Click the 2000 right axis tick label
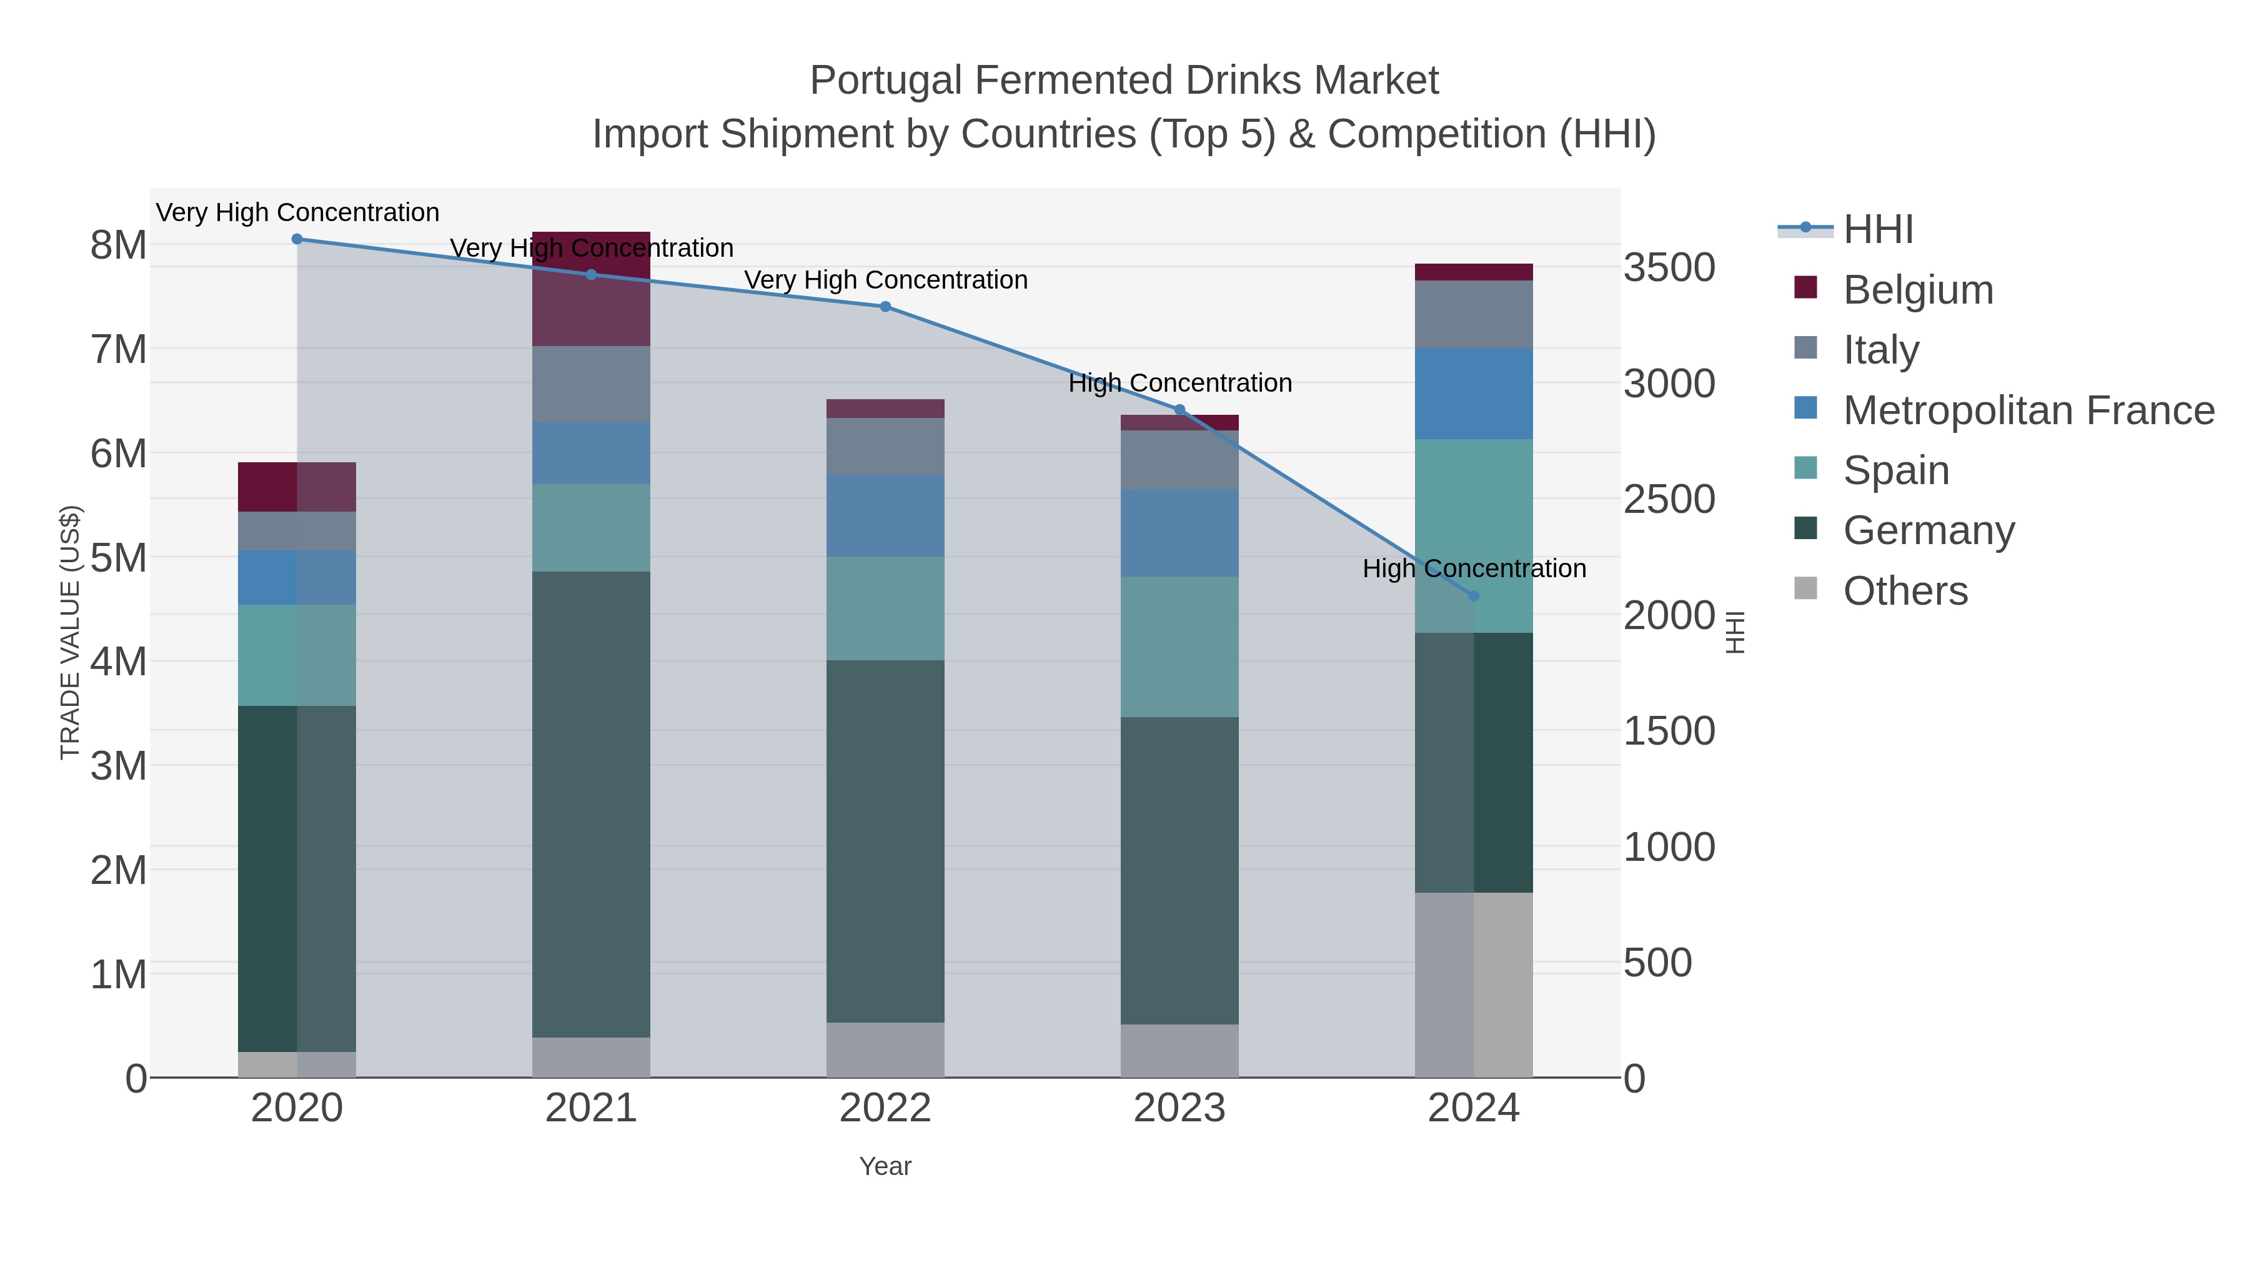The height and width of the screenshot is (1265, 2249). point(1669,615)
